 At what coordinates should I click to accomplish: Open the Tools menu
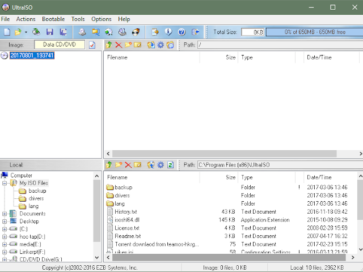tap(78, 19)
